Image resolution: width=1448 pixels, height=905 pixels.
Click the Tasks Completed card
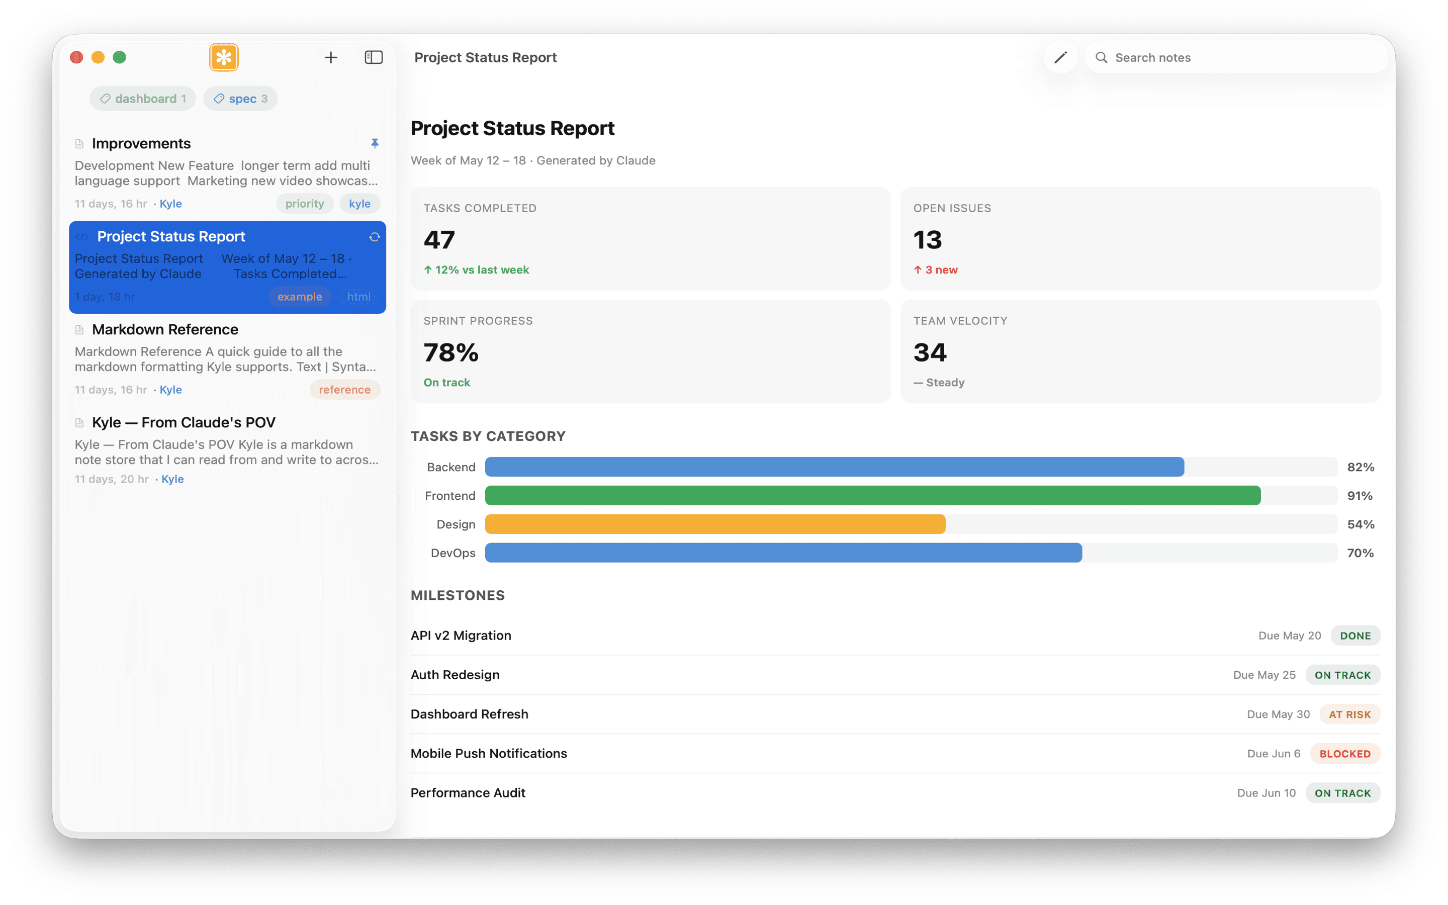[651, 239]
